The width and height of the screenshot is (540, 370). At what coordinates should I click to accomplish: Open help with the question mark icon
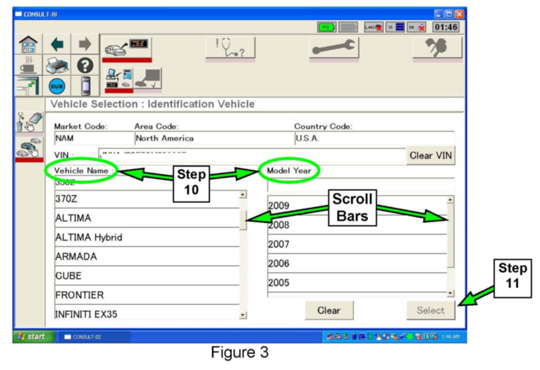pyautogui.click(x=85, y=65)
